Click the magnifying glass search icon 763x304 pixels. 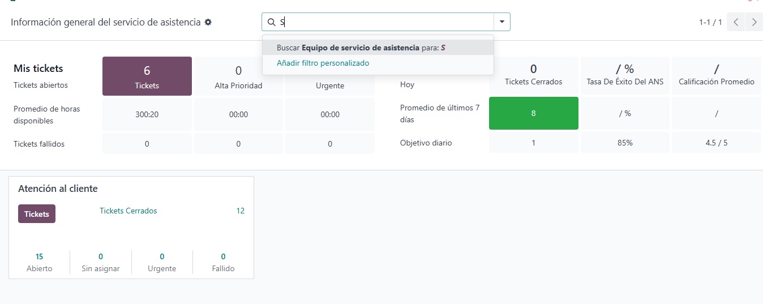pyautogui.click(x=271, y=22)
